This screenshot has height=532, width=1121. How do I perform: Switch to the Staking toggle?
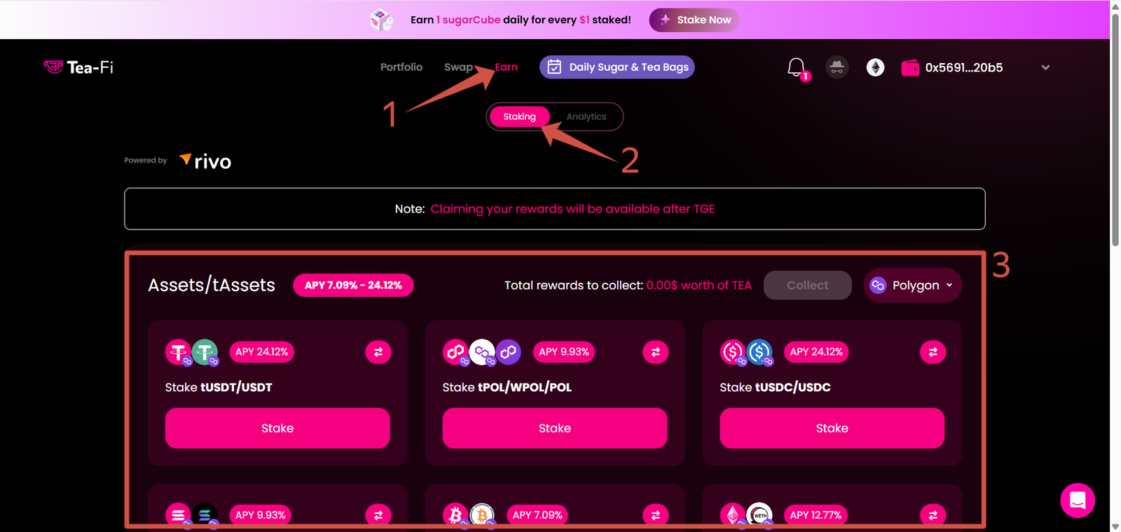click(x=519, y=117)
